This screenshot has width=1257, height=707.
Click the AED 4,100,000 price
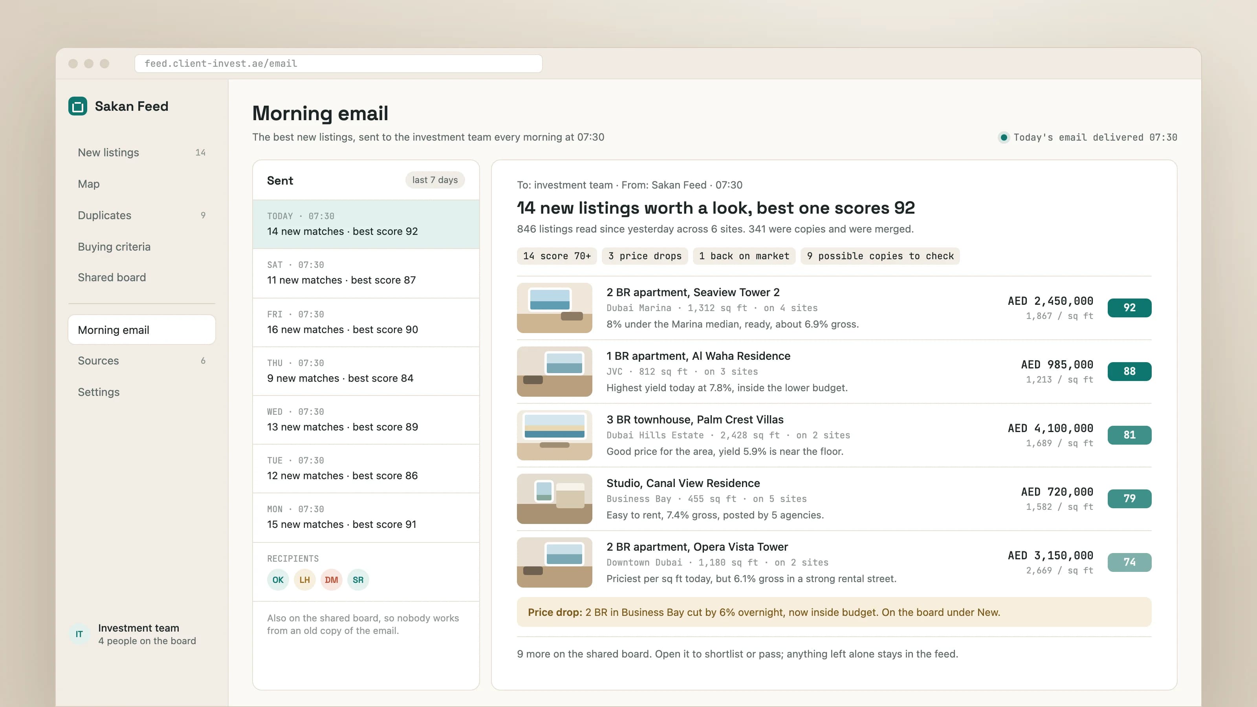click(1051, 429)
